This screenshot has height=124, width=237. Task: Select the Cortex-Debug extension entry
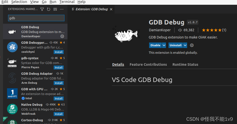[35, 120]
